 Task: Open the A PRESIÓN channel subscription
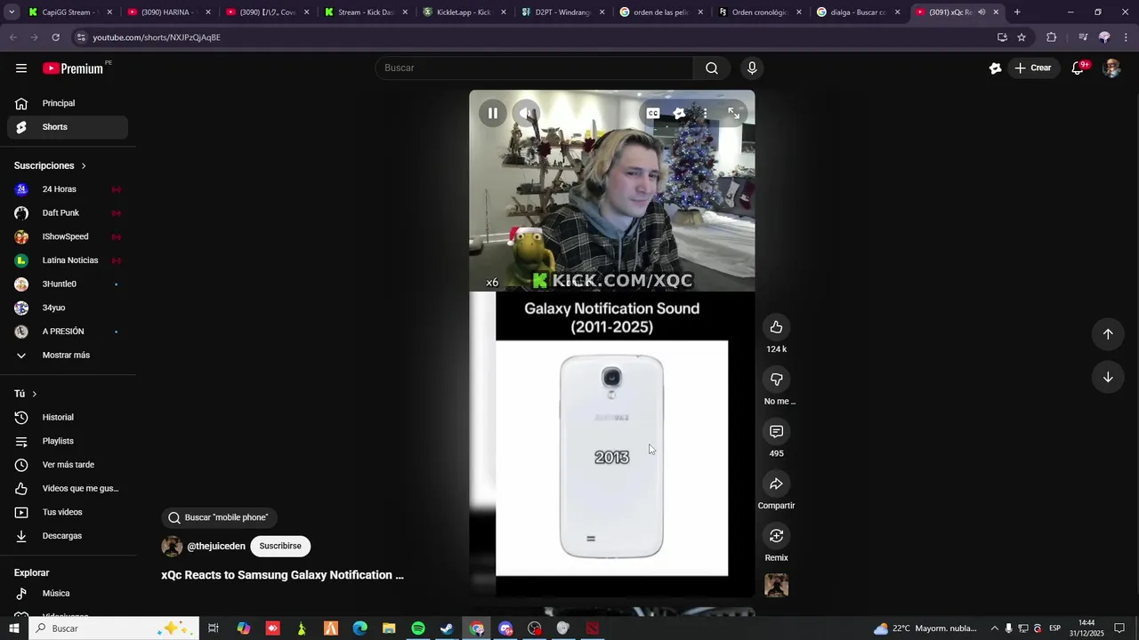coord(68,332)
